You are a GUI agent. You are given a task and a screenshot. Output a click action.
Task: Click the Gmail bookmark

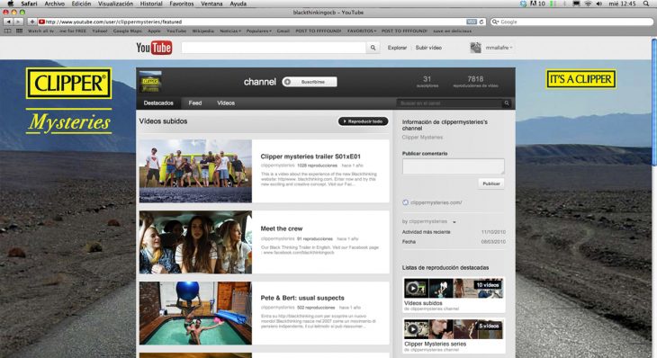coord(283,31)
